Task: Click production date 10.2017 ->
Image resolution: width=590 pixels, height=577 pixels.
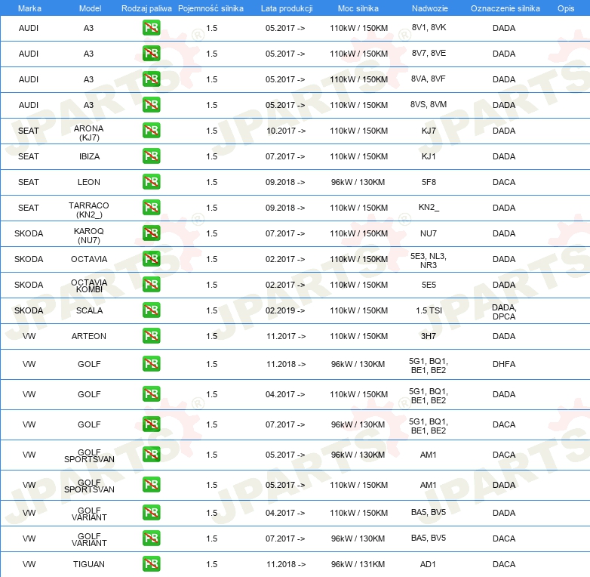Action: [286, 131]
